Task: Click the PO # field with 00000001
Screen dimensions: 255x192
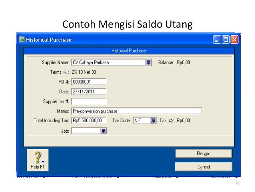Action: pos(89,81)
